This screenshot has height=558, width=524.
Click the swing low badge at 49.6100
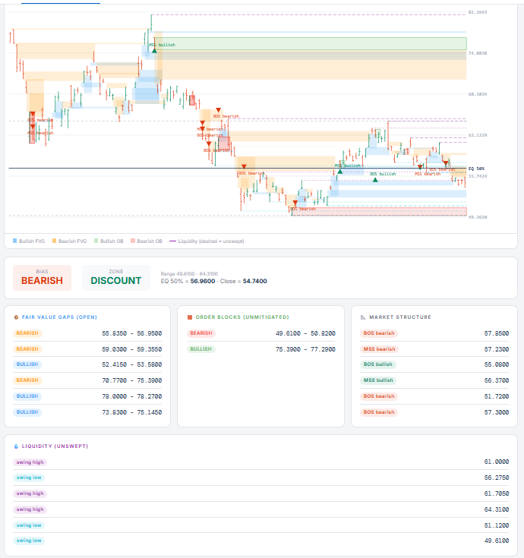coord(29,541)
